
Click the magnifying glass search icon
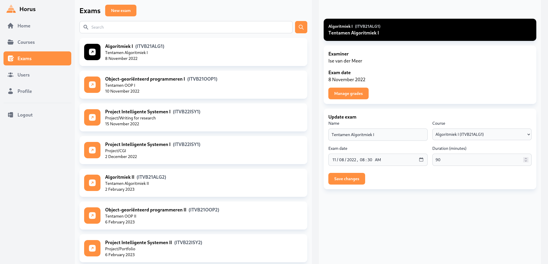(x=301, y=27)
